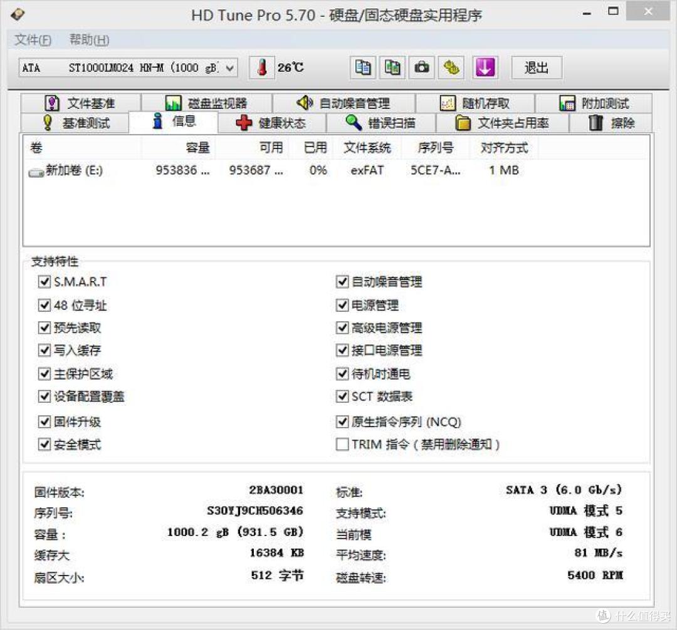
Task: Switch to the 附加测试 tab
Action: point(594,103)
